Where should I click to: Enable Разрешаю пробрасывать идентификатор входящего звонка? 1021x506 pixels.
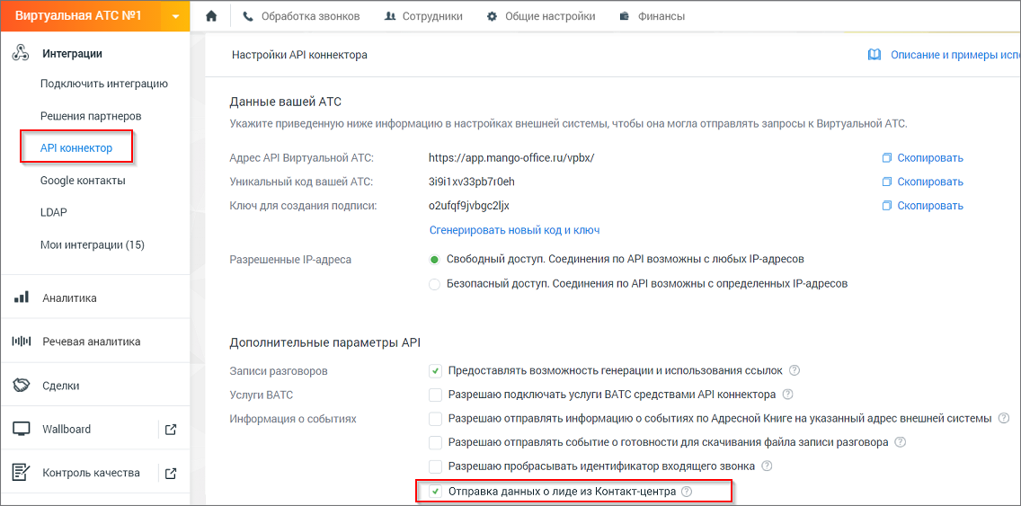click(436, 467)
